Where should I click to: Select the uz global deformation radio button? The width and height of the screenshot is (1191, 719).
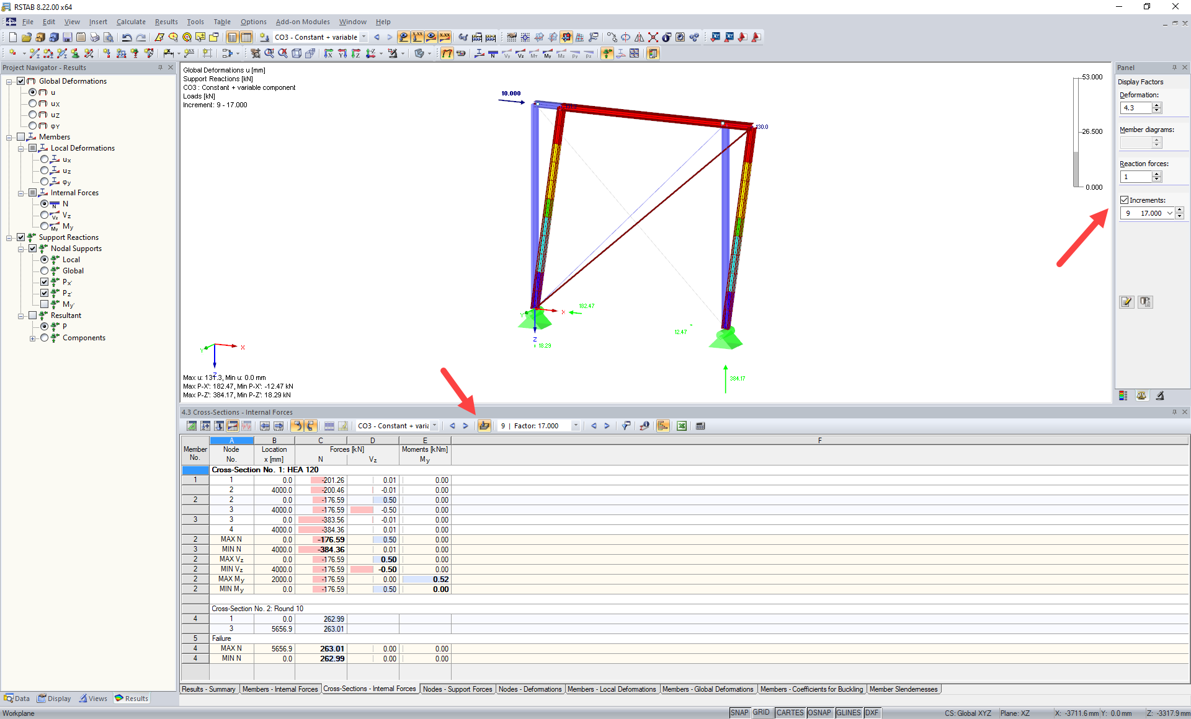point(33,115)
